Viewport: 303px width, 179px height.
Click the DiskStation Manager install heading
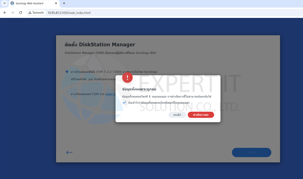coord(100,45)
